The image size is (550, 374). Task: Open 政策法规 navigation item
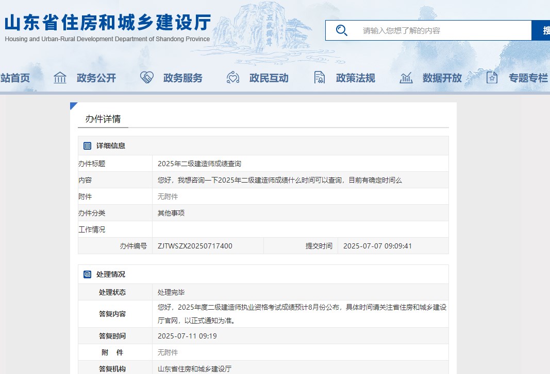356,78
